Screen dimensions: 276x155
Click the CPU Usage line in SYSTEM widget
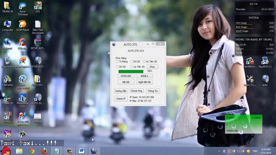point(254,23)
